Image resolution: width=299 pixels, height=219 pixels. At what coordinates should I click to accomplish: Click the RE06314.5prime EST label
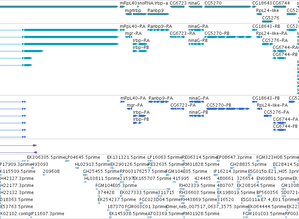200,157
